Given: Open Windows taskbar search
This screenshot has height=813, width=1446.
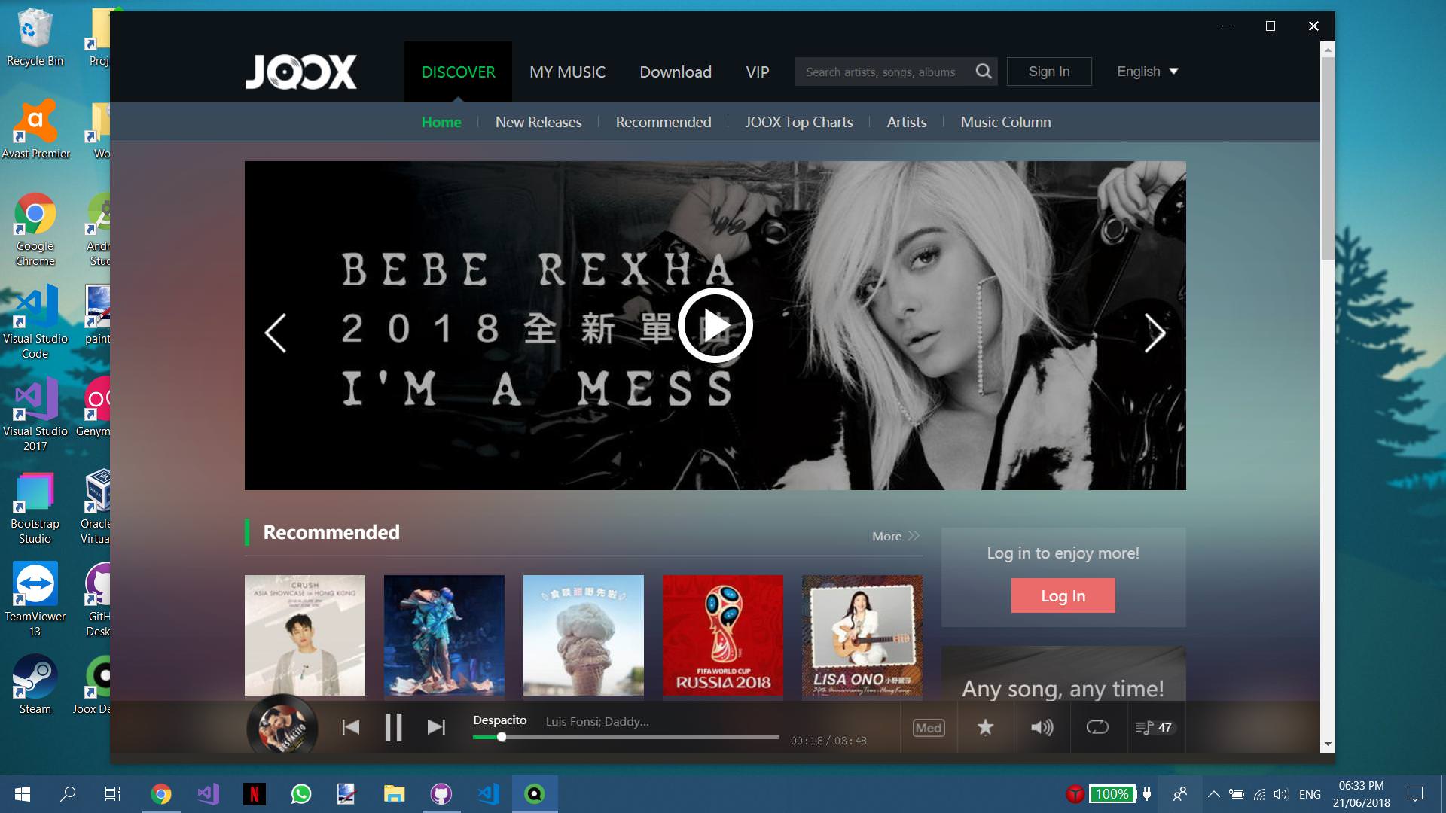Looking at the screenshot, I should click(68, 794).
